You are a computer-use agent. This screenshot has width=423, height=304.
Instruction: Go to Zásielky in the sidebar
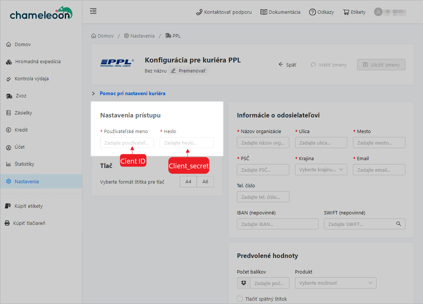pos(23,113)
